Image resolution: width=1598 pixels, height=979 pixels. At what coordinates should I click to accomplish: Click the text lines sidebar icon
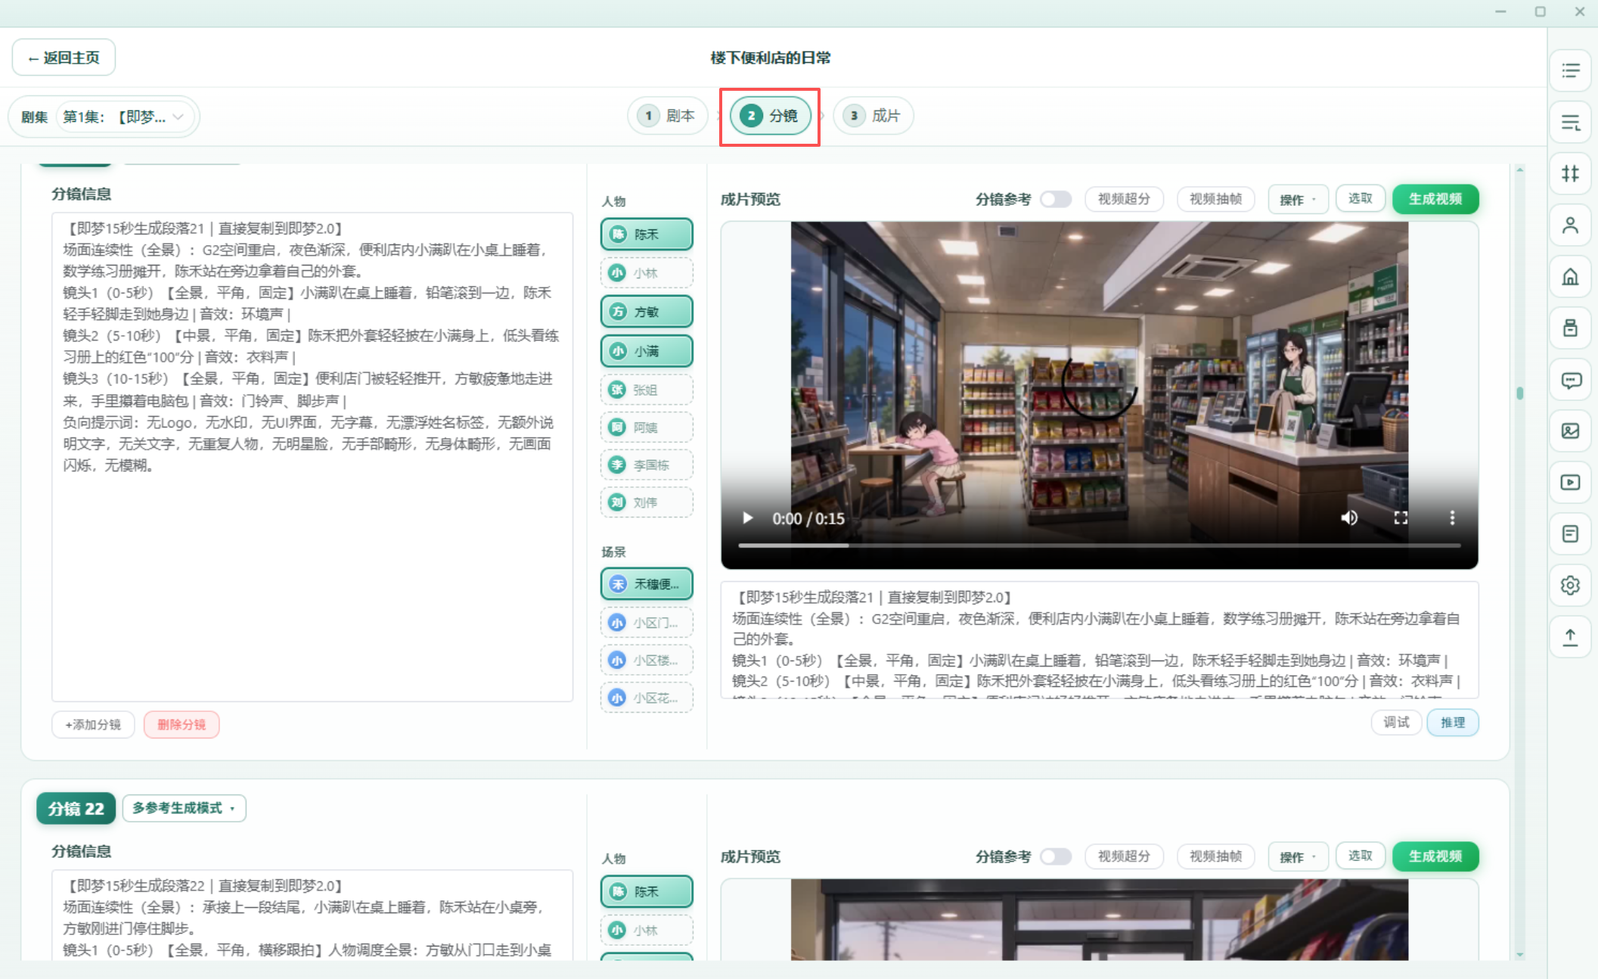click(1571, 123)
